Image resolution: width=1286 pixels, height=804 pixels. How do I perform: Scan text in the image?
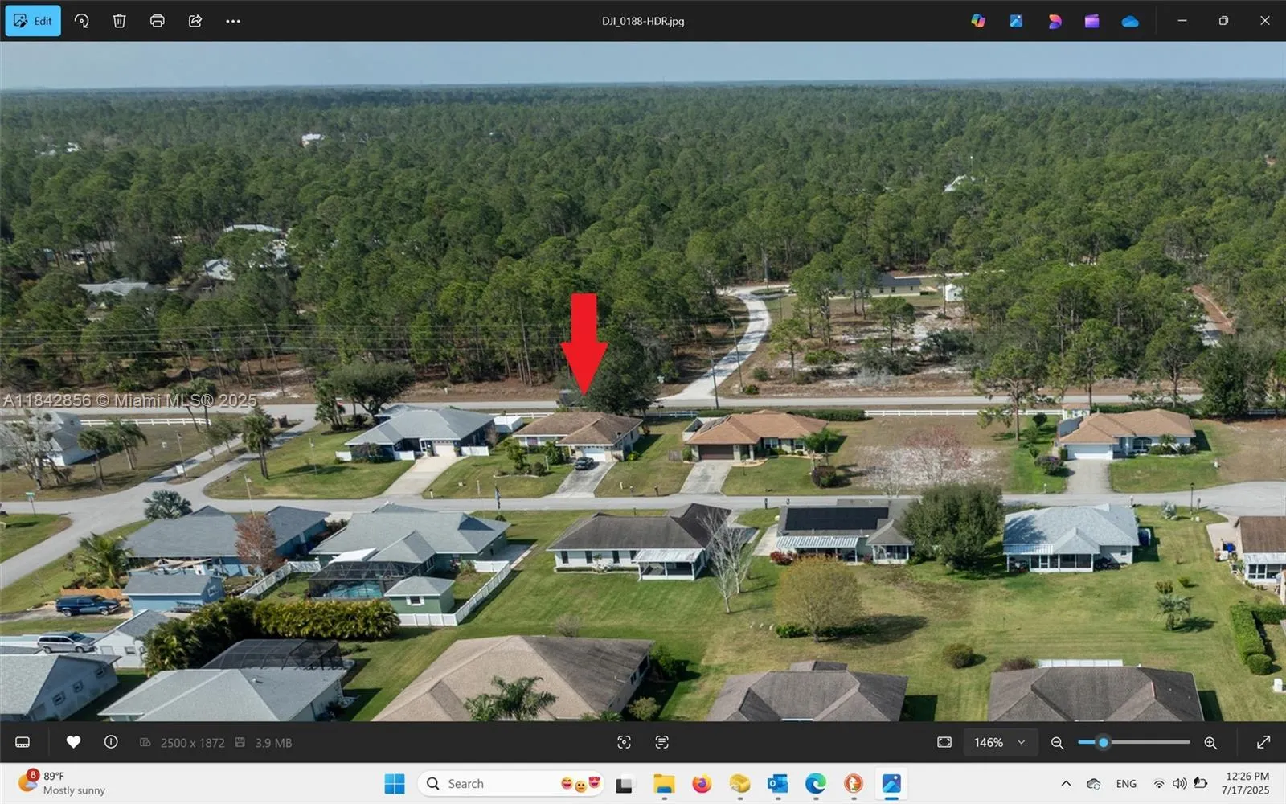(661, 742)
